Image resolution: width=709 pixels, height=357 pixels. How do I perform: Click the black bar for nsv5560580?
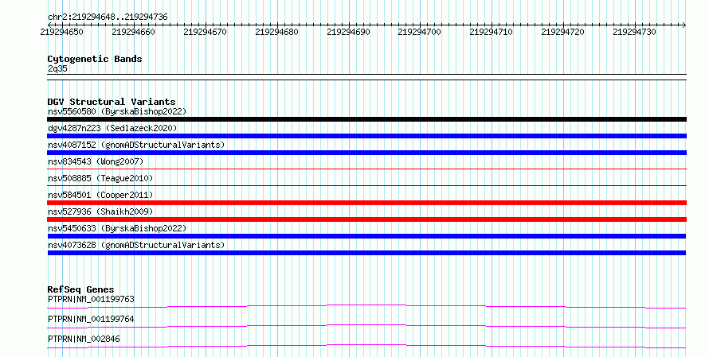tap(366, 119)
